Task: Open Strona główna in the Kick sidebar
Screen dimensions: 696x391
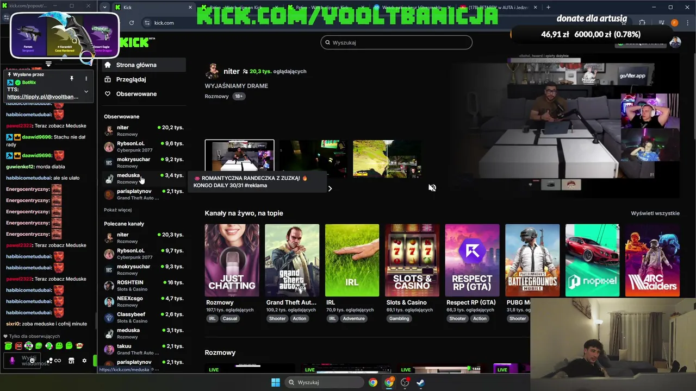Action: click(x=144, y=65)
